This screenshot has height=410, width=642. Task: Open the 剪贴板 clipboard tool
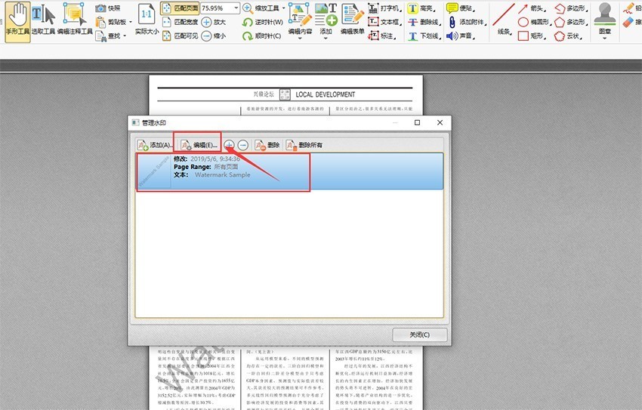[110, 22]
